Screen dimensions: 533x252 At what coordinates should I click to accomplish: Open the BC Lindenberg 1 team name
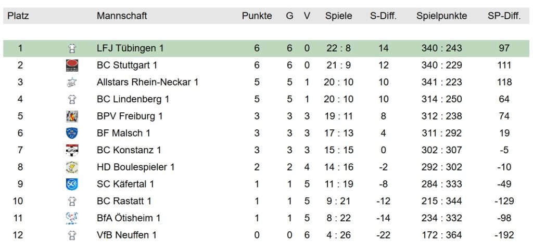tap(133, 99)
